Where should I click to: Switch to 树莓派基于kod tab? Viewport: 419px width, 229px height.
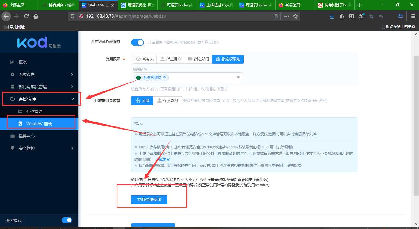pos(335,5)
